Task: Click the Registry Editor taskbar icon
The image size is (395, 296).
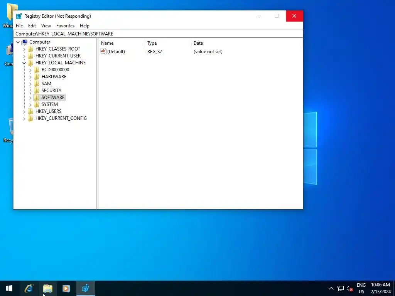Action: click(x=86, y=288)
